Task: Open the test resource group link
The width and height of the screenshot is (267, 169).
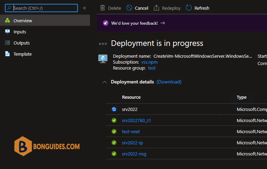Action: click(152, 68)
